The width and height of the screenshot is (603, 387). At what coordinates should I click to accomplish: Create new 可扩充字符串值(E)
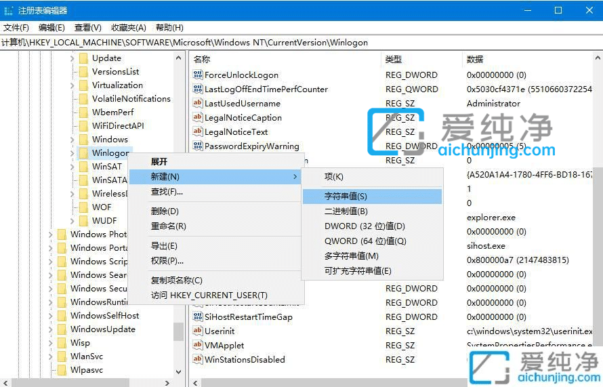(372, 271)
